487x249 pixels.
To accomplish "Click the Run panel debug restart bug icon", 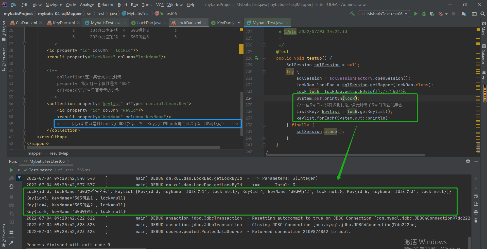I will pos(11,214).
